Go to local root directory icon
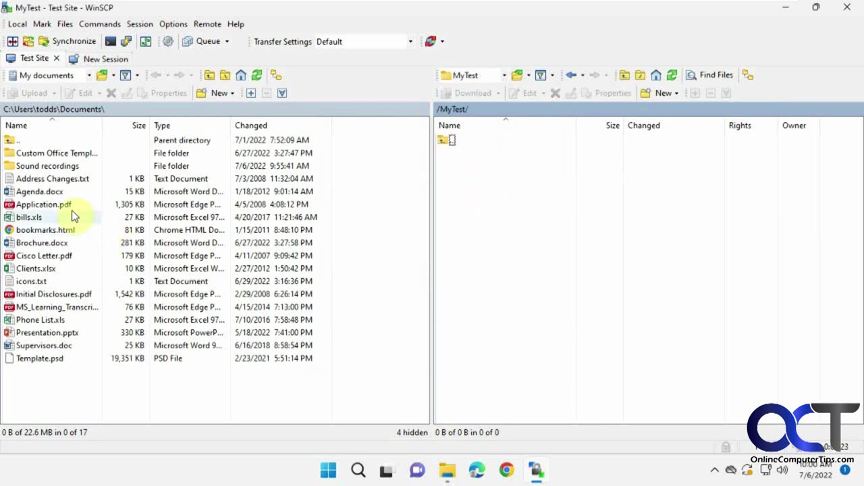Screen dimensions: 864x486 click(225, 75)
